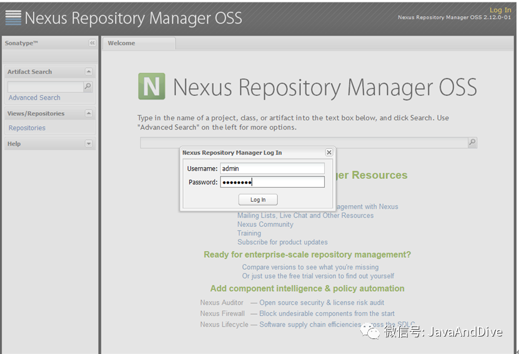Click the Nexus Firewall label
The width and height of the screenshot is (519, 354).
[x=222, y=313]
